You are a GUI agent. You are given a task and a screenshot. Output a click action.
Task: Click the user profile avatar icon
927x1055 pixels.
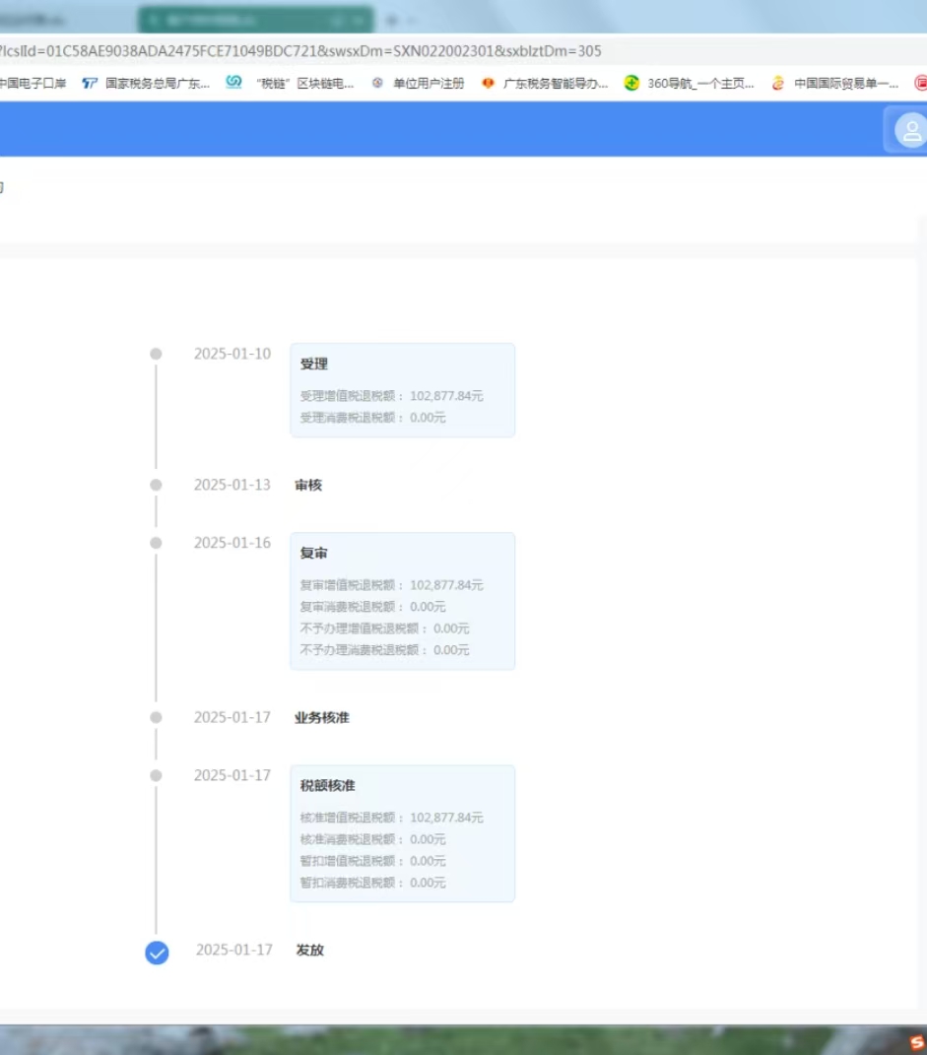(910, 131)
